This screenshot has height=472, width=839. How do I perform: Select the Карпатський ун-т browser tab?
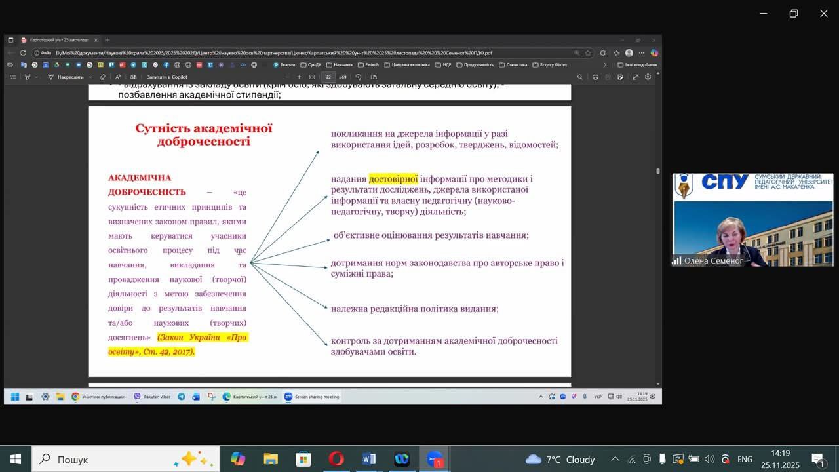pyautogui.click(x=59, y=40)
